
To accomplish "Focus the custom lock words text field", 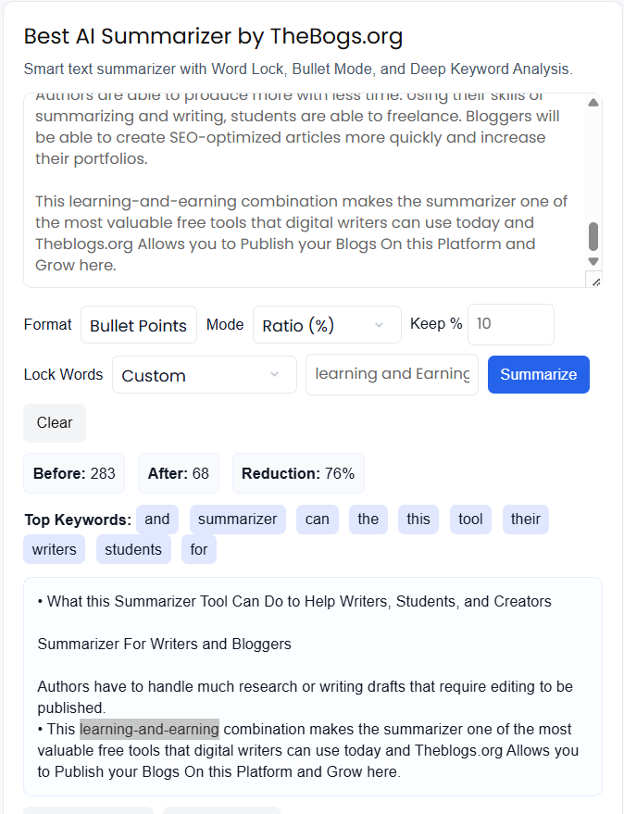I will (x=392, y=374).
